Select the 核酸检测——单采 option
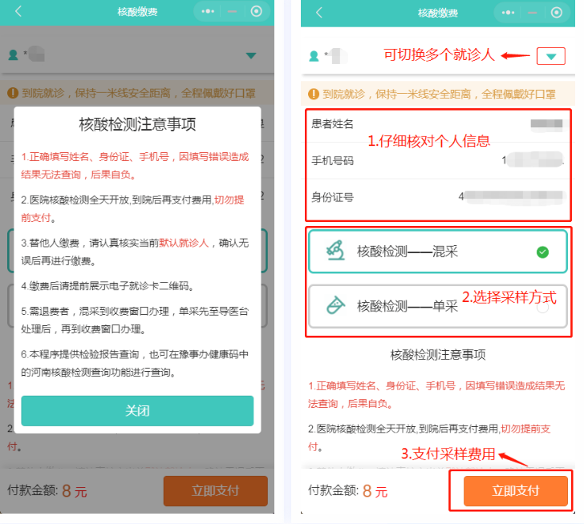This screenshot has width=584, height=524. point(438,306)
